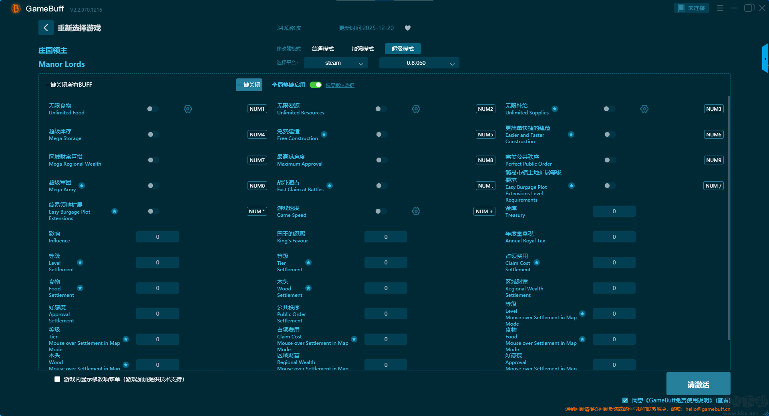
Task: Switch to 普通模式 tab
Action: [323, 49]
